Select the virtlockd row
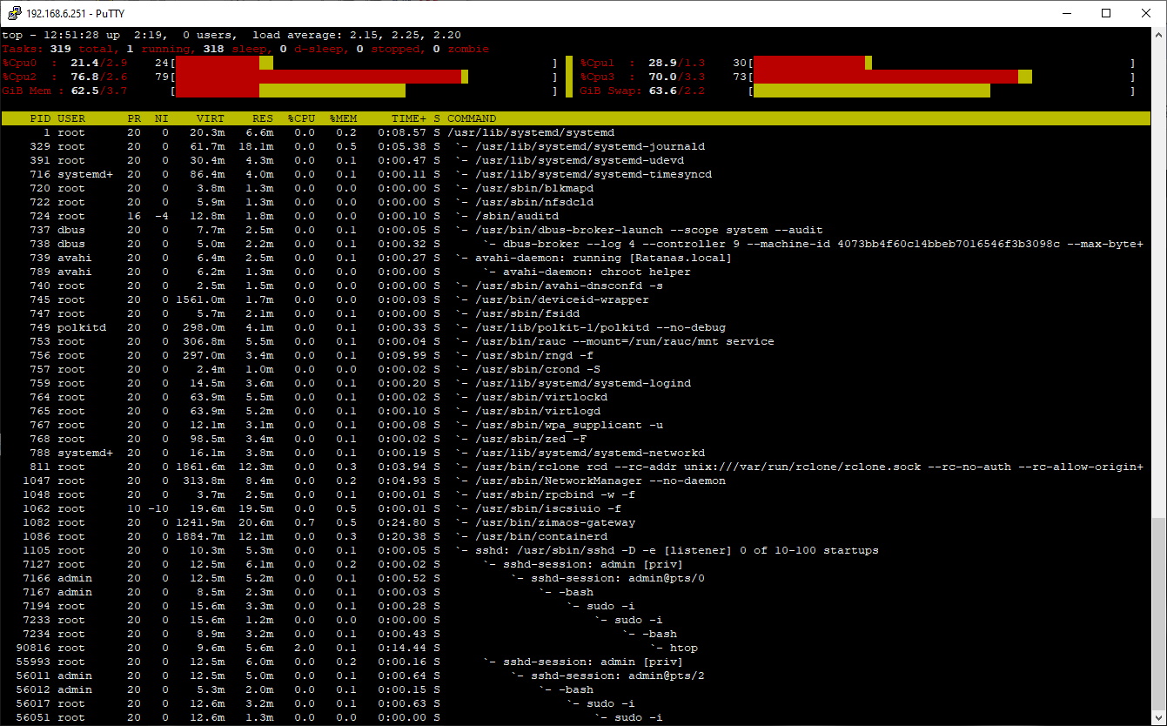 coord(575,397)
